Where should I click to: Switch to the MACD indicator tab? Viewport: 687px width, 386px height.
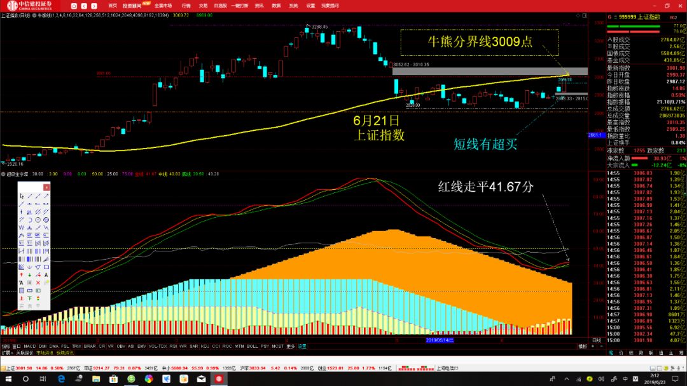30,346
